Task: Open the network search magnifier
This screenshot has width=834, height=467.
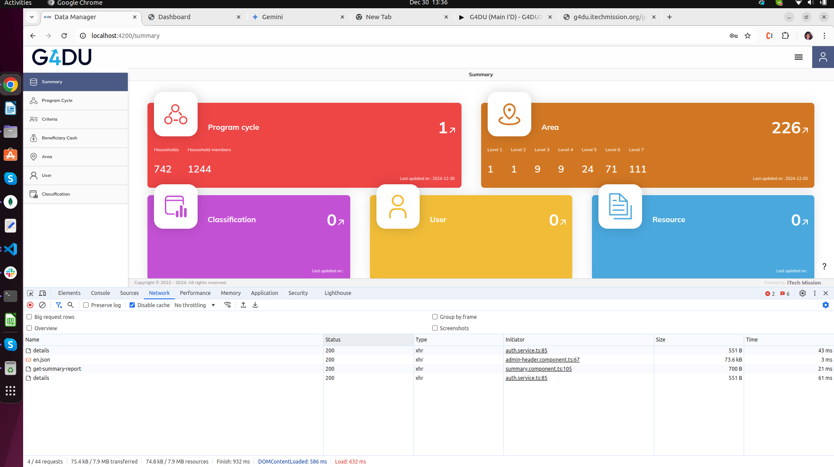Action: click(x=71, y=305)
